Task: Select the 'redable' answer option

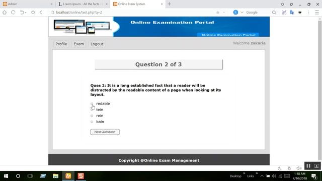Action: (92, 104)
